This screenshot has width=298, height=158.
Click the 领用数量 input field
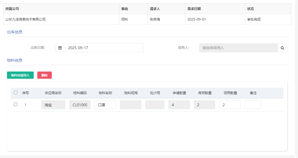230,105
